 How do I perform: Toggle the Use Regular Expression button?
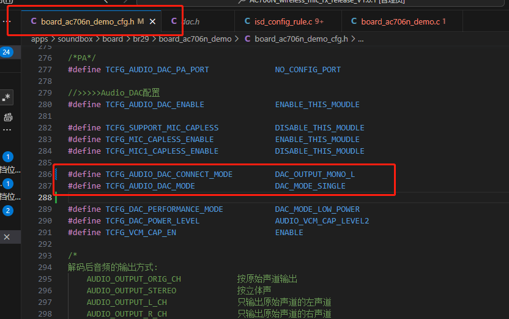7,97
